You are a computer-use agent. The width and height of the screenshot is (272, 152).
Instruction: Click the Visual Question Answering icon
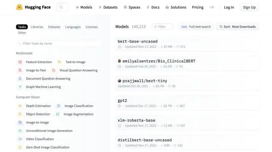click(x=54, y=70)
